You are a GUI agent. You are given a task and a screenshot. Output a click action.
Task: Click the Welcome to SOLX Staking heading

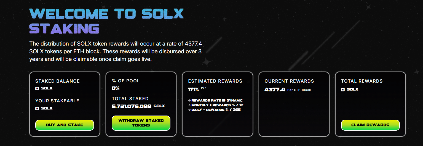point(107,21)
